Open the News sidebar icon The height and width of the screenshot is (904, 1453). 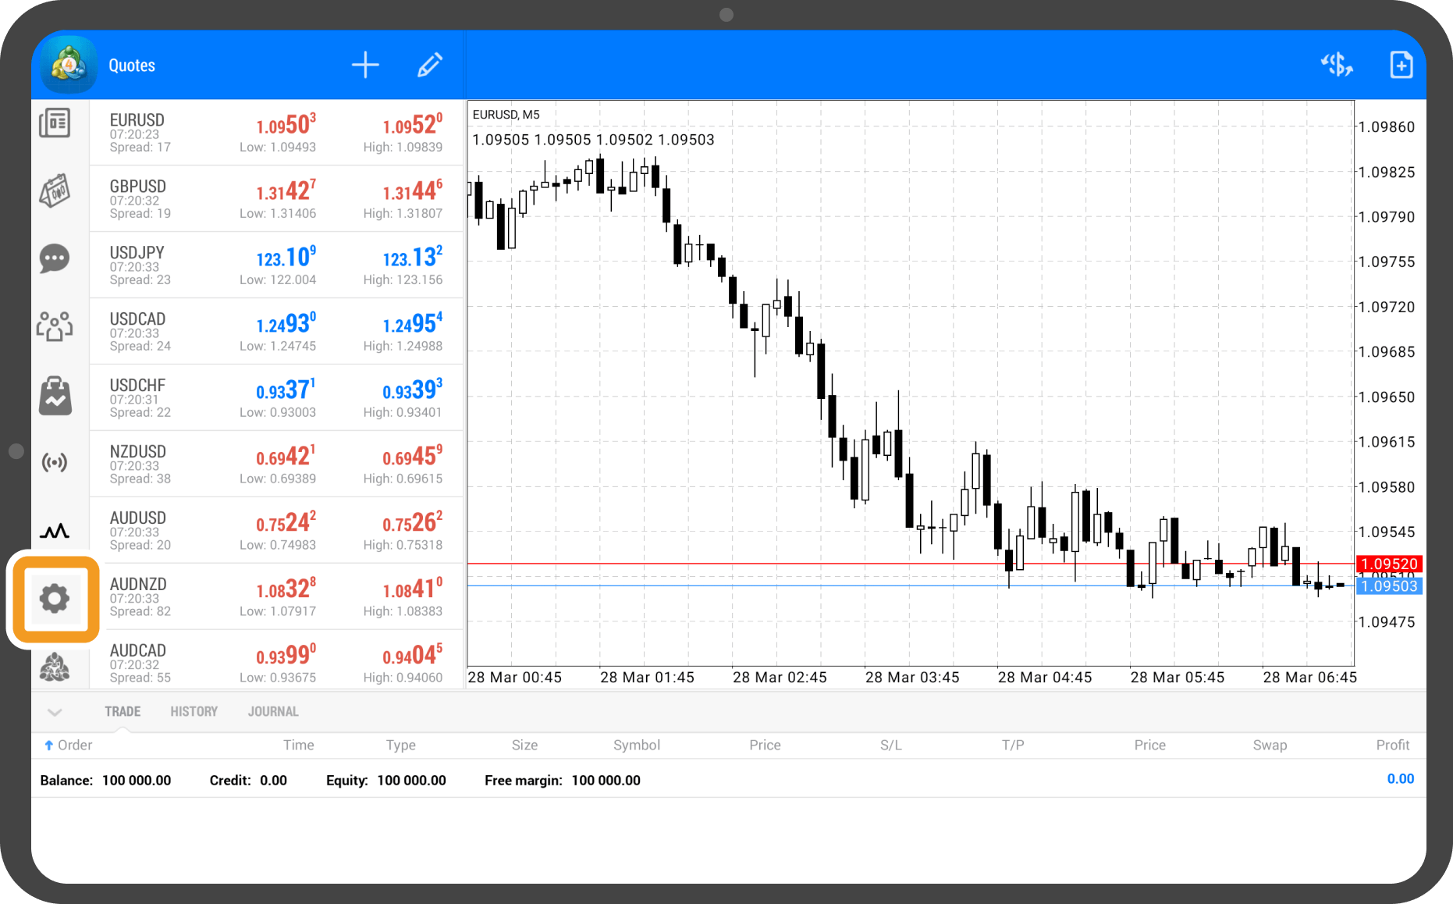(x=55, y=123)
